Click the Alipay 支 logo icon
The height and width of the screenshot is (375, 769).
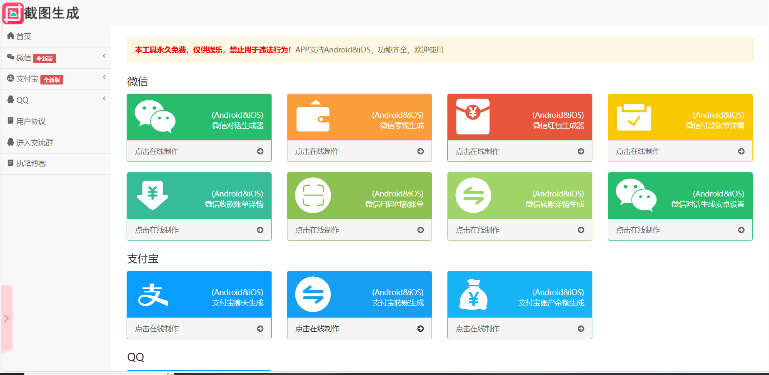[153, 294]
